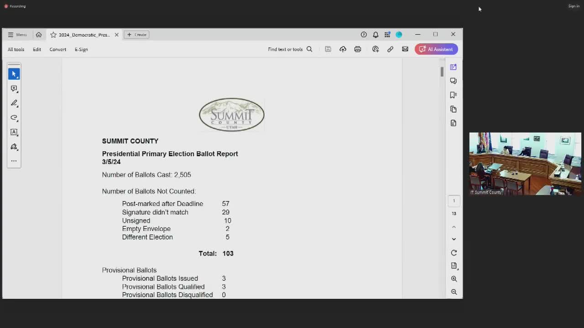Select the 2024_Democratic_Pres document tab
584x328 pixels.
82,35
